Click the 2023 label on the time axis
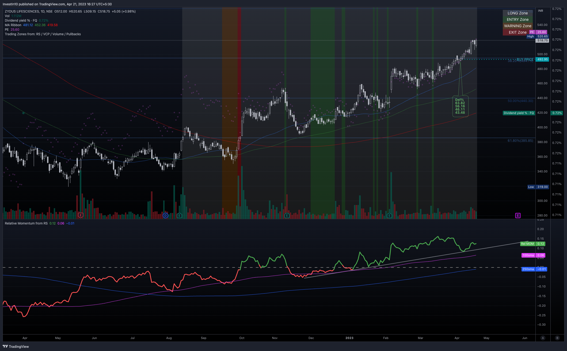Viewport: 567px width, 351px height. pyautogui.click(x=349, y=338)
